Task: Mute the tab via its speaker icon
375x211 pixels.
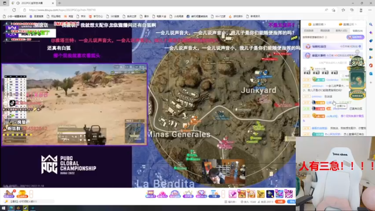Action: click(x=18, y=3)
